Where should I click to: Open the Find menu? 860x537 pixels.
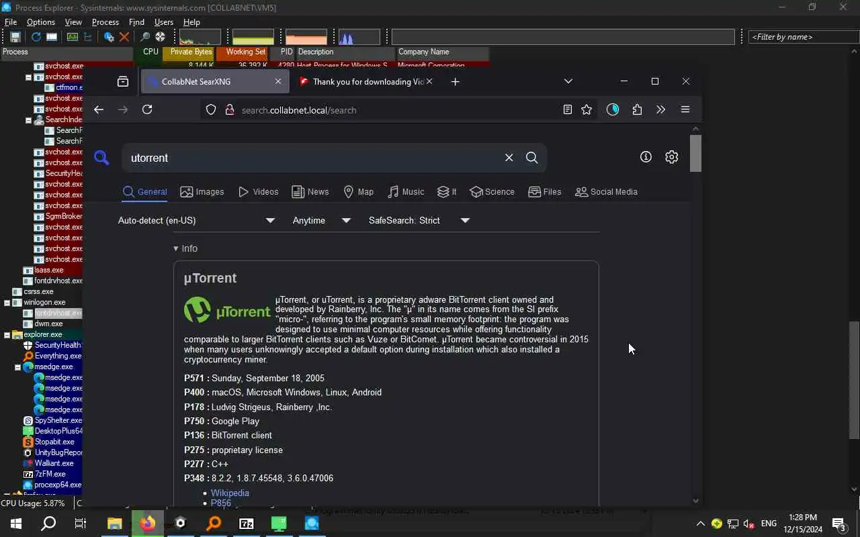click(136, 22)
